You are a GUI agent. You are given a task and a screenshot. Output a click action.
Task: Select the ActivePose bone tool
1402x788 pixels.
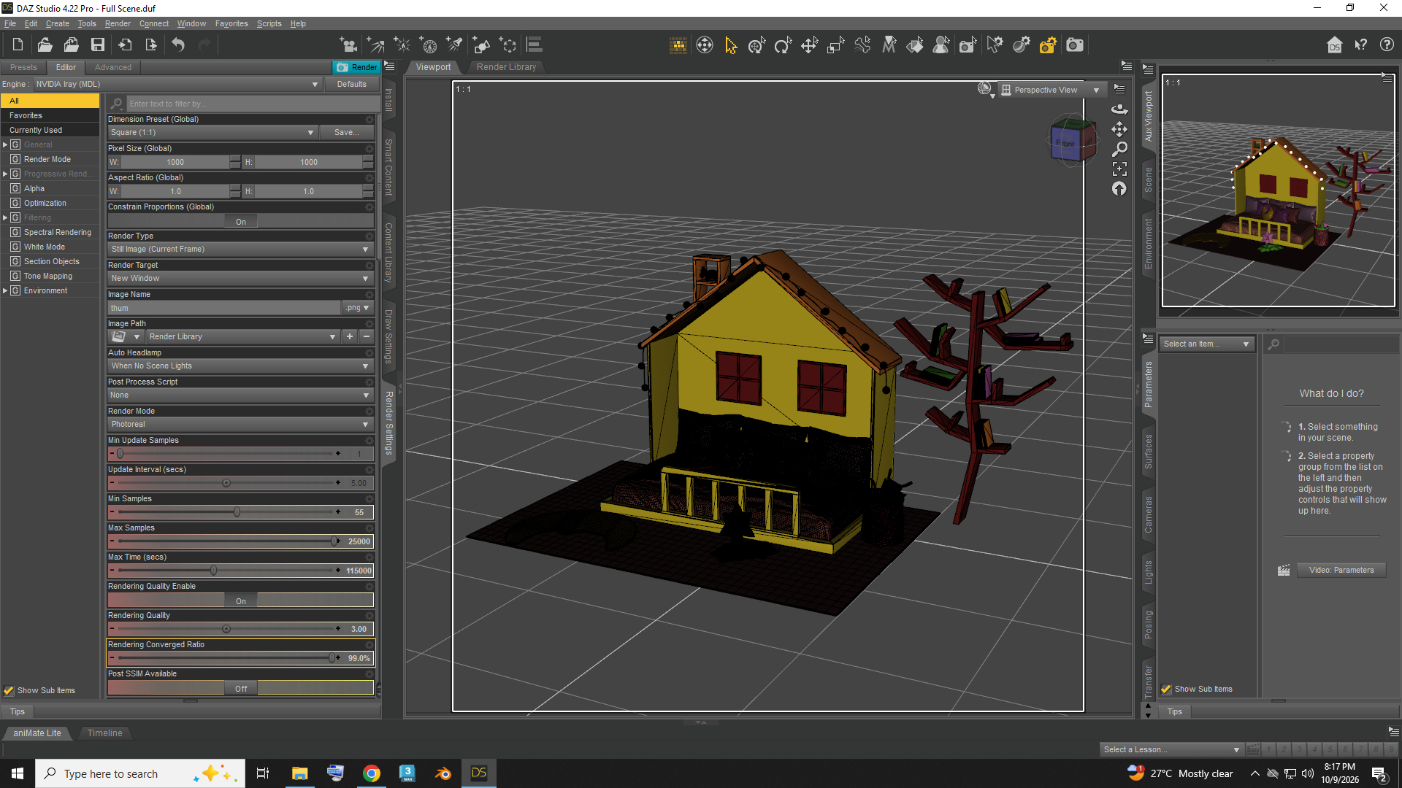(x=862, y=45)
